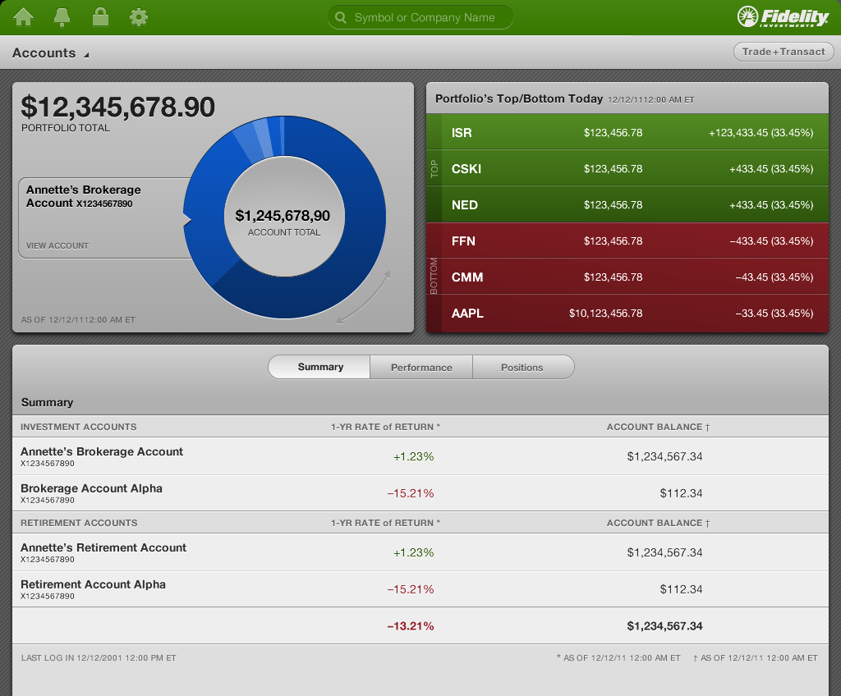
Task: Click the CMM change −43.45 (33.45%)
Action: click(x=774, y=277)
